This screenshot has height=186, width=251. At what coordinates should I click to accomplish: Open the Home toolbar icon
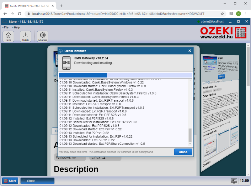pyautogui.click(x=8, y=36)
